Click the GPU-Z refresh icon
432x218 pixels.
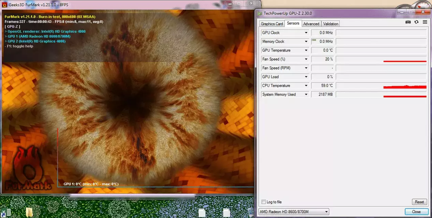(x=416, y=22)
